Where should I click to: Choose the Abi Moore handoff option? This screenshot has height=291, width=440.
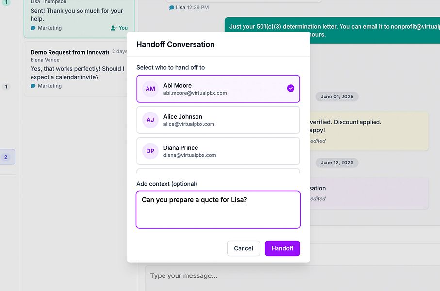point(218,89)
